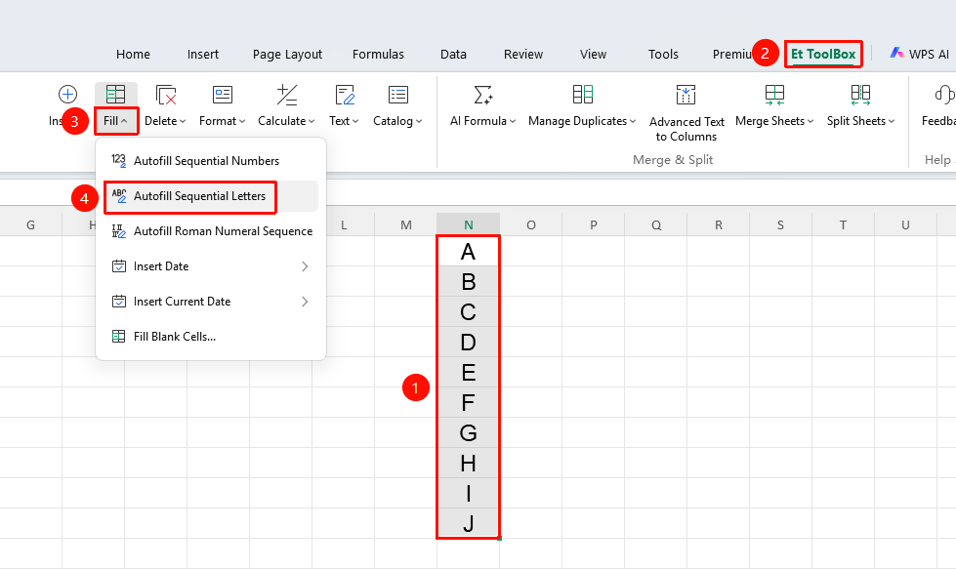Open the Formulas tab
Screen dimensions: 956x569
pyautogui.click(x=378, y=55)
